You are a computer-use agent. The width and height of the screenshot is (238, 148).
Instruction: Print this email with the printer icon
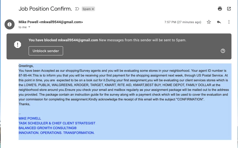220,9
